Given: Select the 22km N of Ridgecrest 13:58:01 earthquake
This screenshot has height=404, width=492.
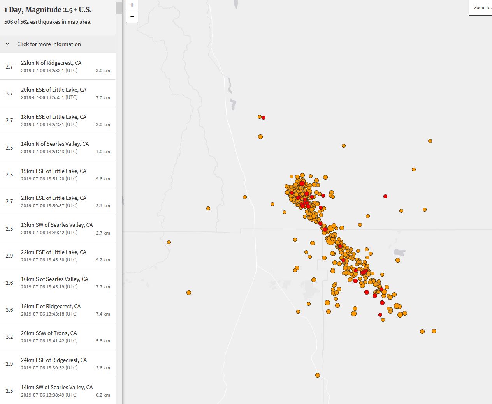Looking at the screenshot, I should pos(58,66).
